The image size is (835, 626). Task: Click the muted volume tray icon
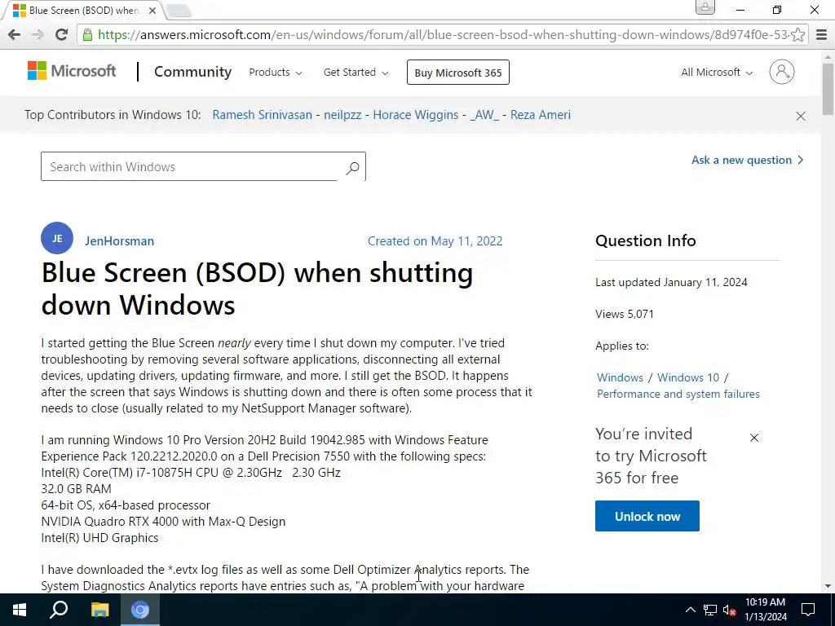point(729,610)
